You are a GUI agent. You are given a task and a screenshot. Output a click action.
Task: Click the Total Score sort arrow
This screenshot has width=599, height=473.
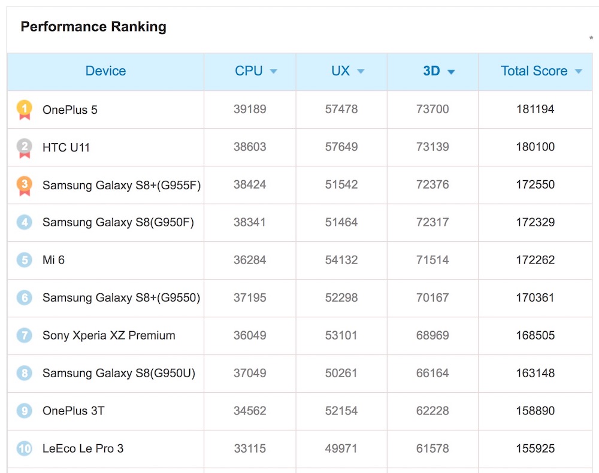pyautogui.click(x=578, y=72)
